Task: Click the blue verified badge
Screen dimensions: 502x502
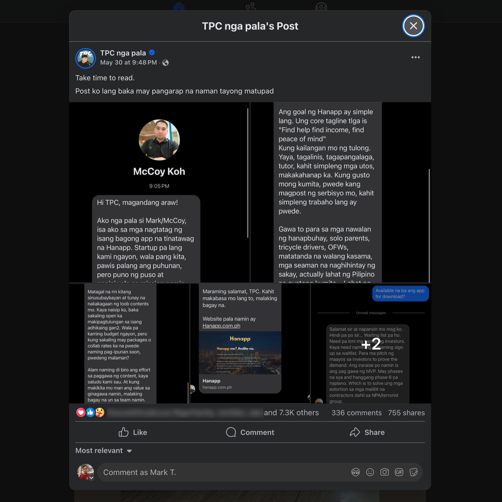Action: (x=152, y=53)
